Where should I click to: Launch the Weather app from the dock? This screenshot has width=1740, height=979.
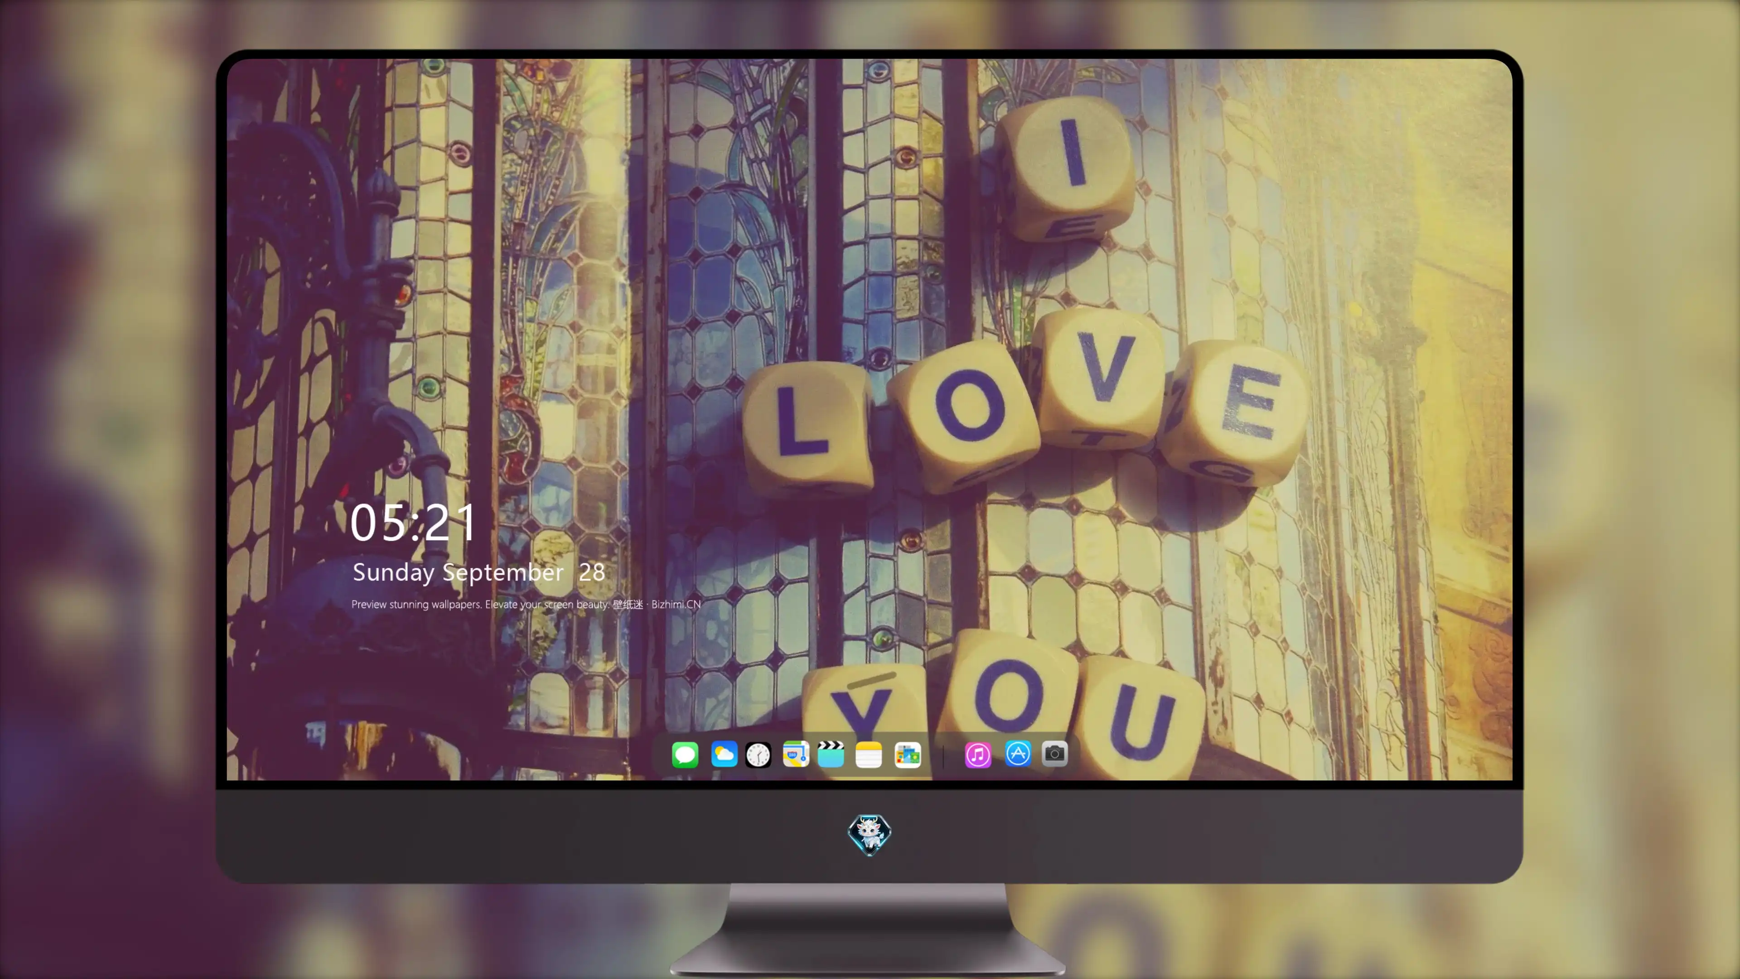[x=724, y=754]
